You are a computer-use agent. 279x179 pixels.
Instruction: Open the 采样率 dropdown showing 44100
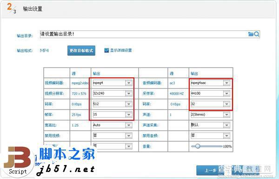(x=210, y=93)
